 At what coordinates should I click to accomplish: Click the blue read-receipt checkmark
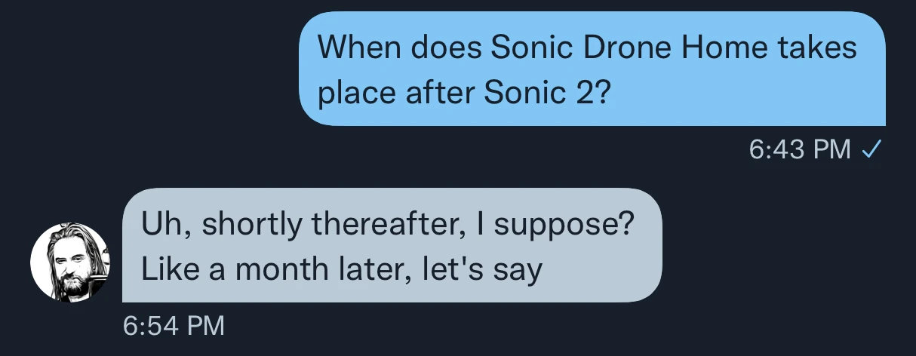(871, 149)
